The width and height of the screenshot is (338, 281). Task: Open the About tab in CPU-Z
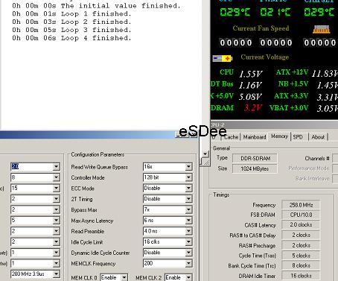(318, 137)
